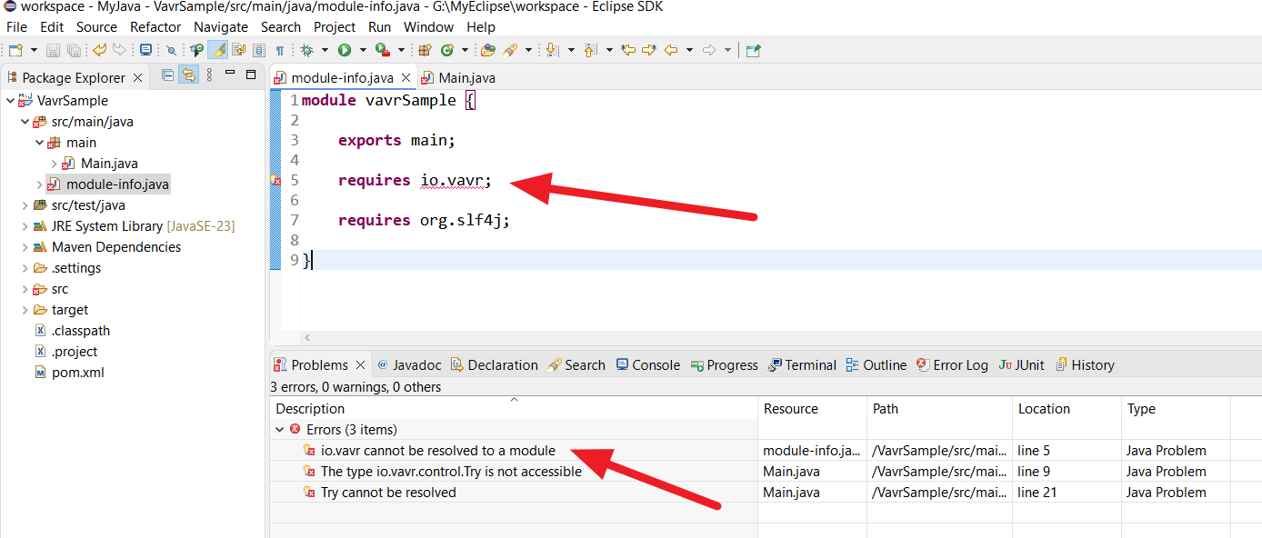Screen dimensions: 1262x538
Task: Select the Console view tab
Action: pyautogui.click(x=647, y=365)
